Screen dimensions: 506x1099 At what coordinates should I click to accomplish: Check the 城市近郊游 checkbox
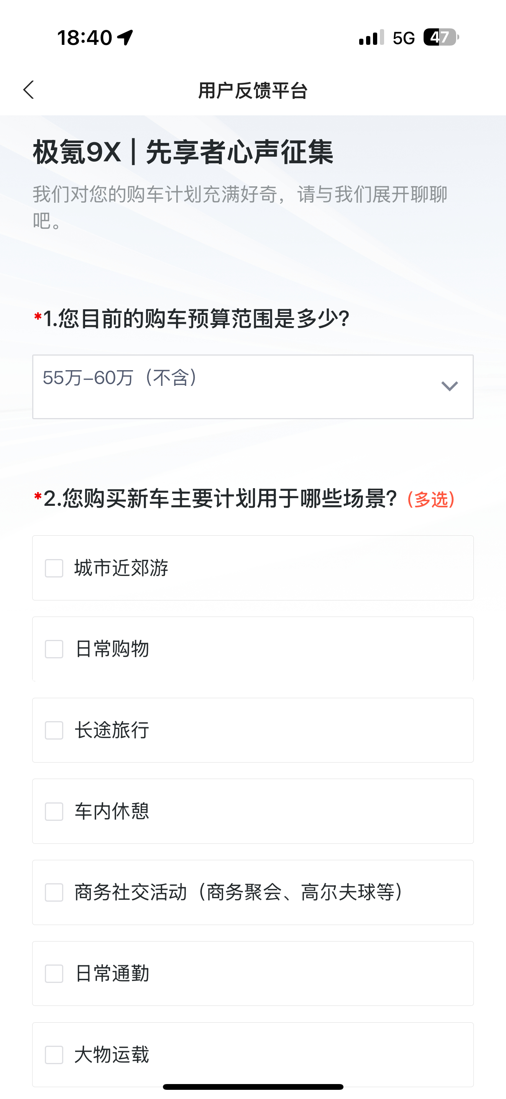(x=54, y=568)
